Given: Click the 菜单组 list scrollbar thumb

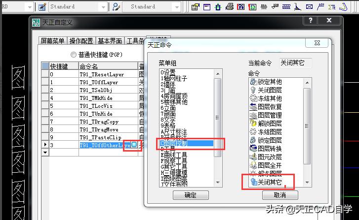Looking at the screenshot, I should click(x=217, y=118).
